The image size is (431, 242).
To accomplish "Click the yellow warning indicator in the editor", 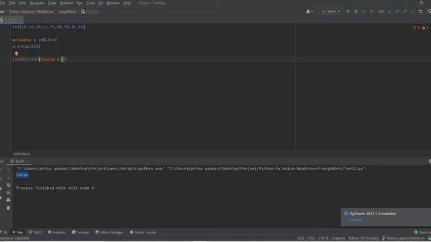I will point(425,28).
